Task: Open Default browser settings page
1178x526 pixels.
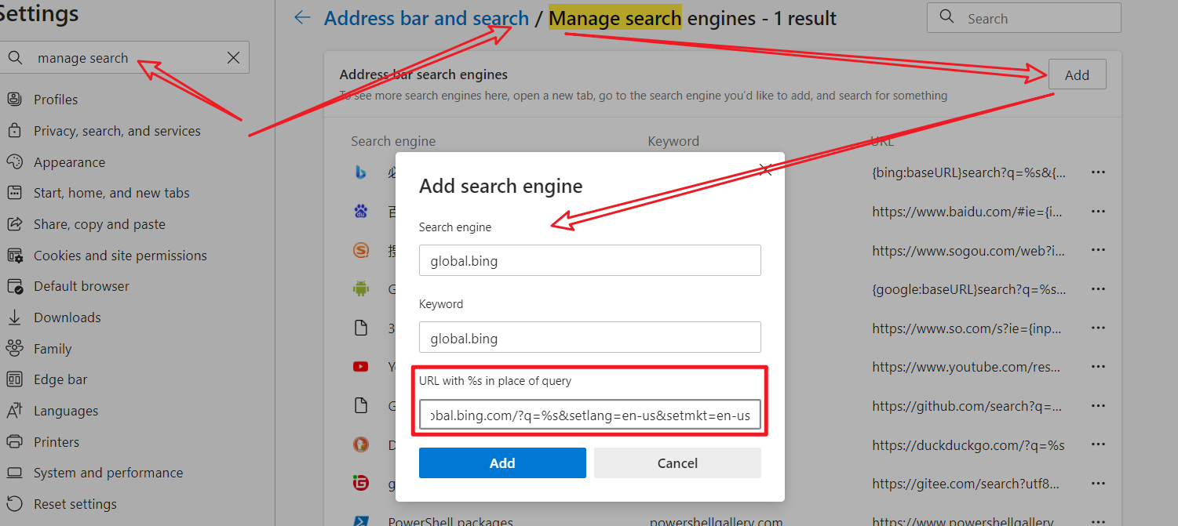Action: 82,286
